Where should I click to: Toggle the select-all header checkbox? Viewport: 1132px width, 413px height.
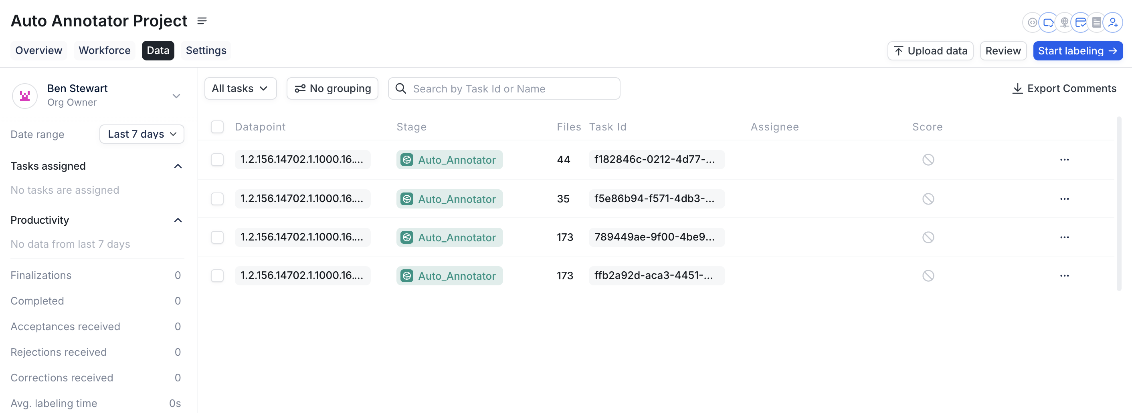click(217, 127)
